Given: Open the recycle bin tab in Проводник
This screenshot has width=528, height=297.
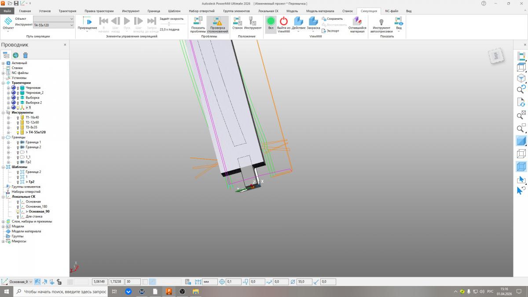Looking at the screenshot, I should pos(26,55).
